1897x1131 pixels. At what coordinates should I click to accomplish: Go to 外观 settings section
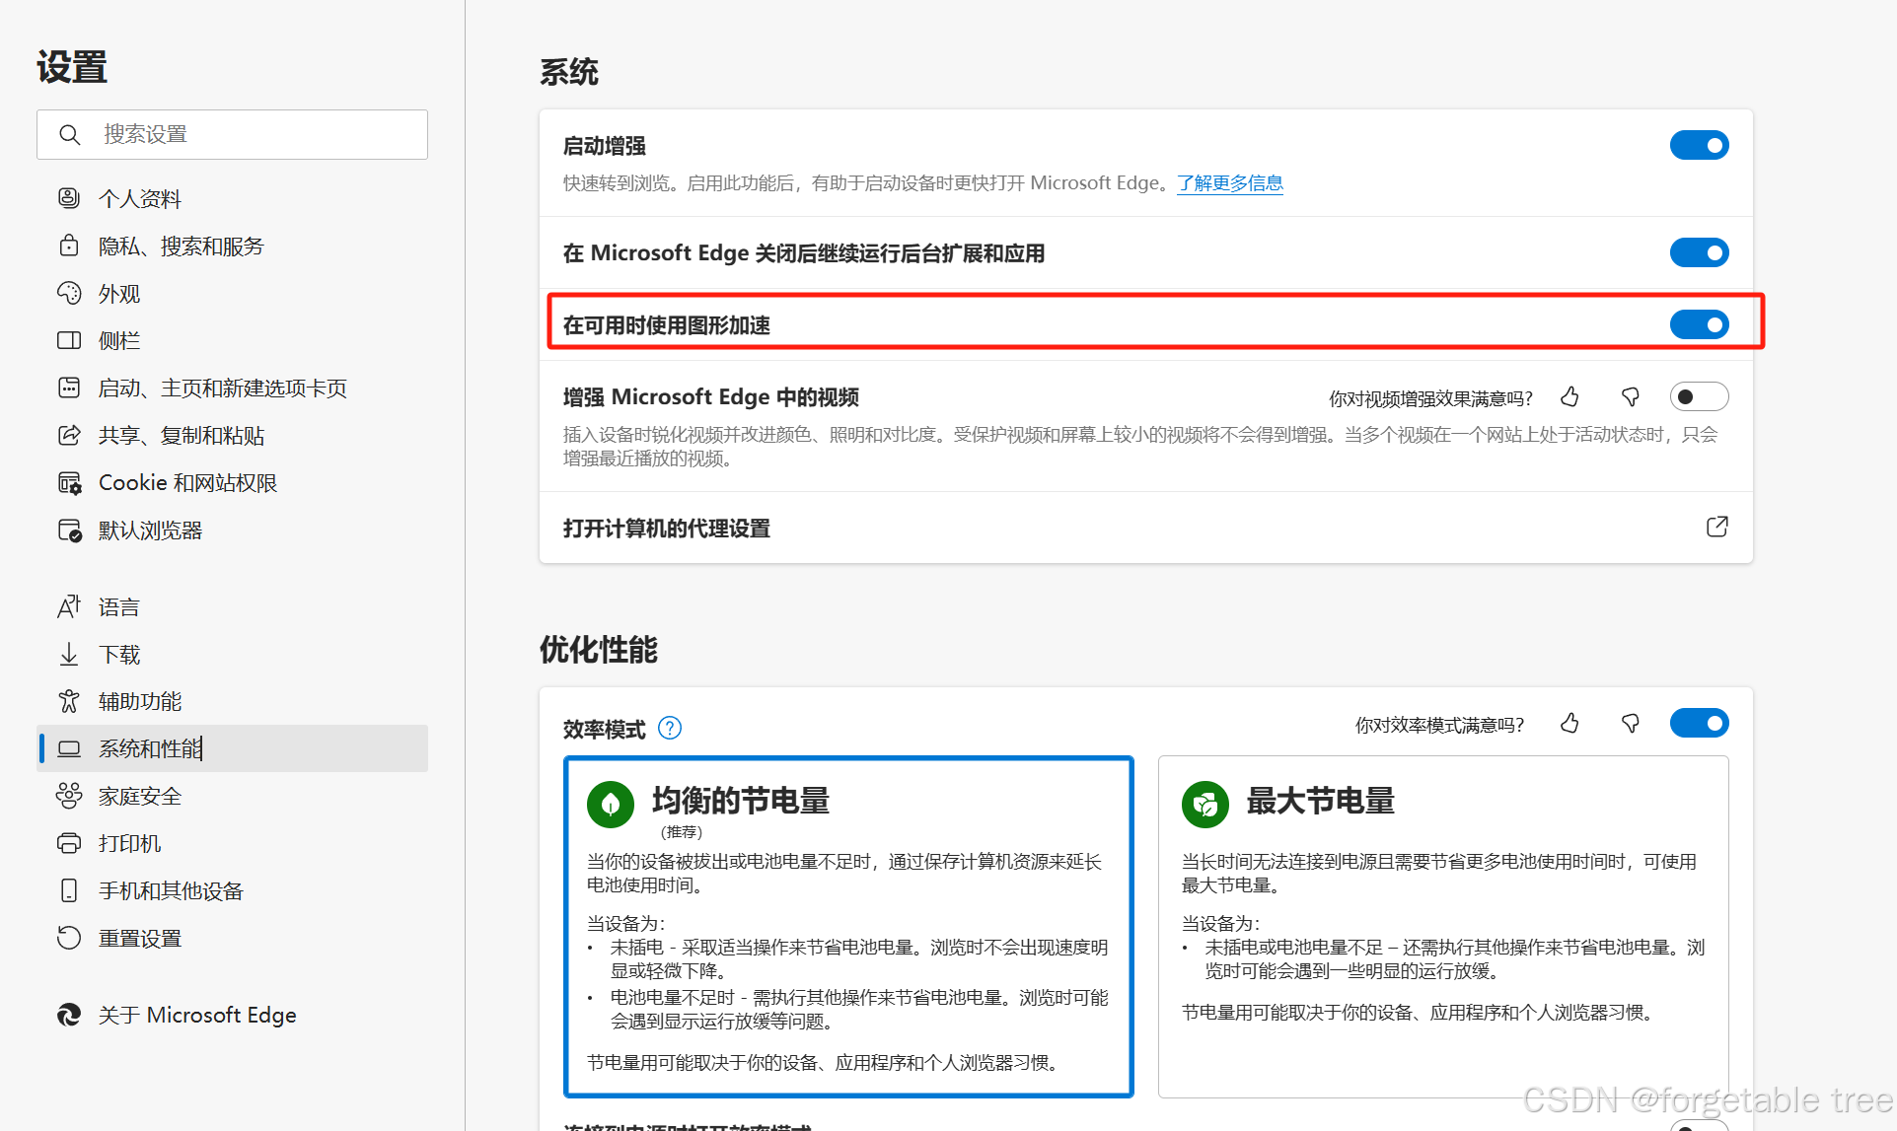pyautogui.click(x=119, y=294)
